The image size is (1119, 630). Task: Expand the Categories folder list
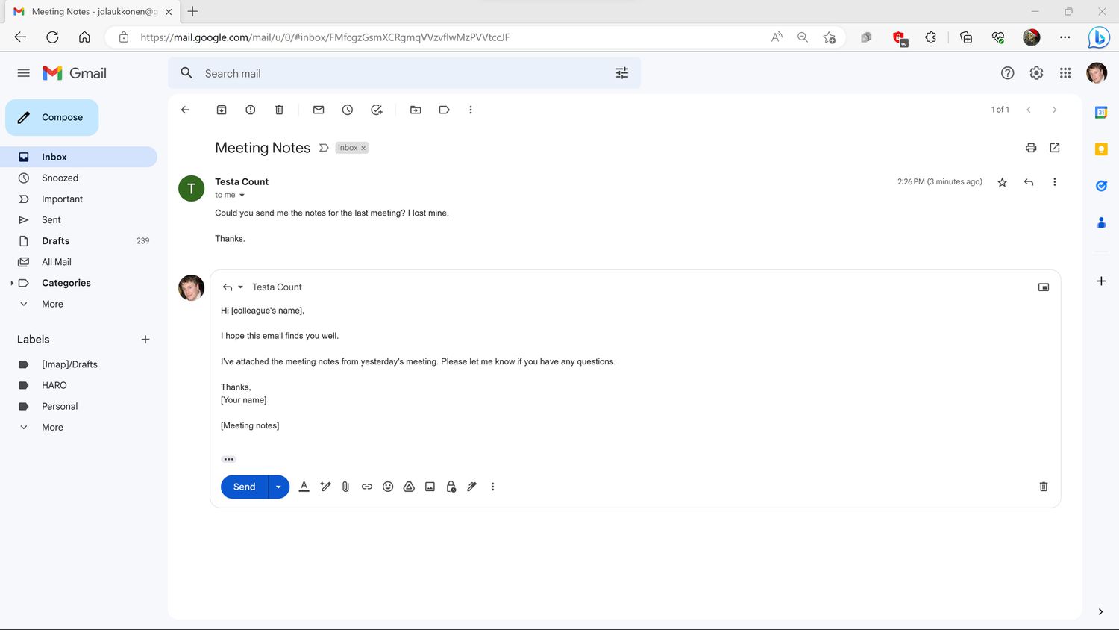click(x=12, y=283)
